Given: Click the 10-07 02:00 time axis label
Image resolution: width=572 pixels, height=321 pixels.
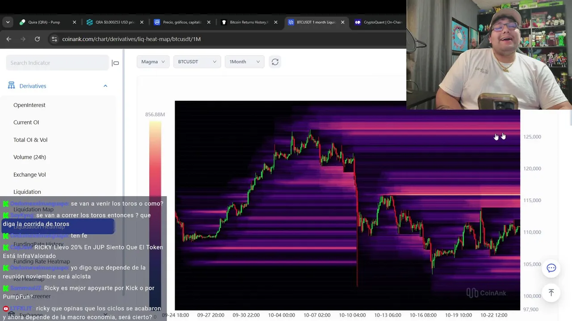Looking at the screenshot, I should (x=317, y=315).
